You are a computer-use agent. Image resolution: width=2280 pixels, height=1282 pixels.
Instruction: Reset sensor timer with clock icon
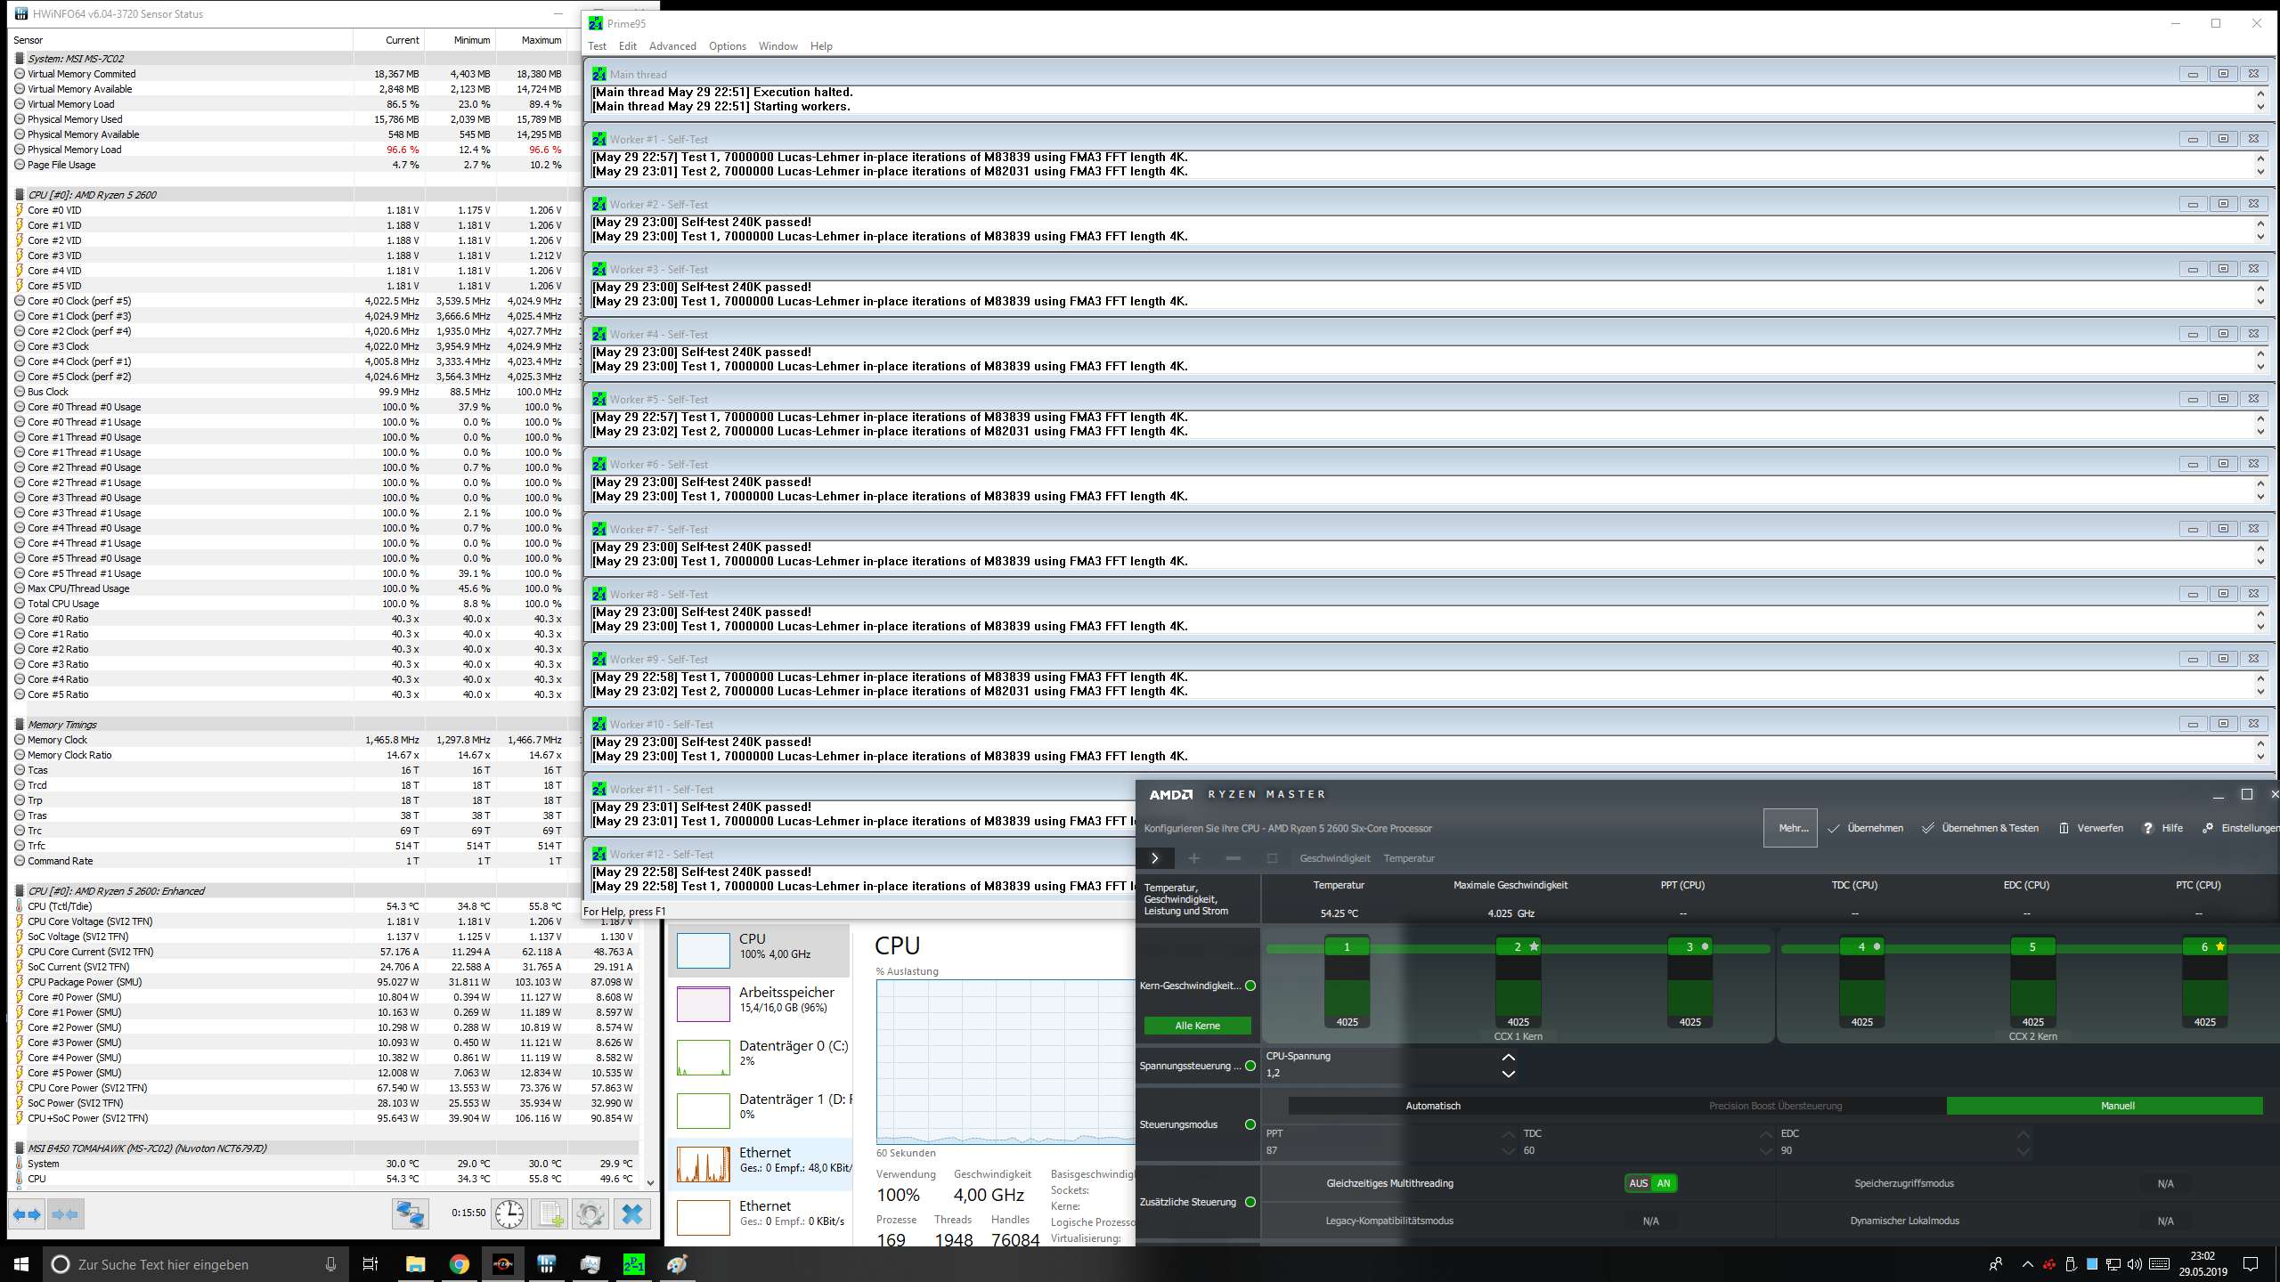click(509, 1214)
